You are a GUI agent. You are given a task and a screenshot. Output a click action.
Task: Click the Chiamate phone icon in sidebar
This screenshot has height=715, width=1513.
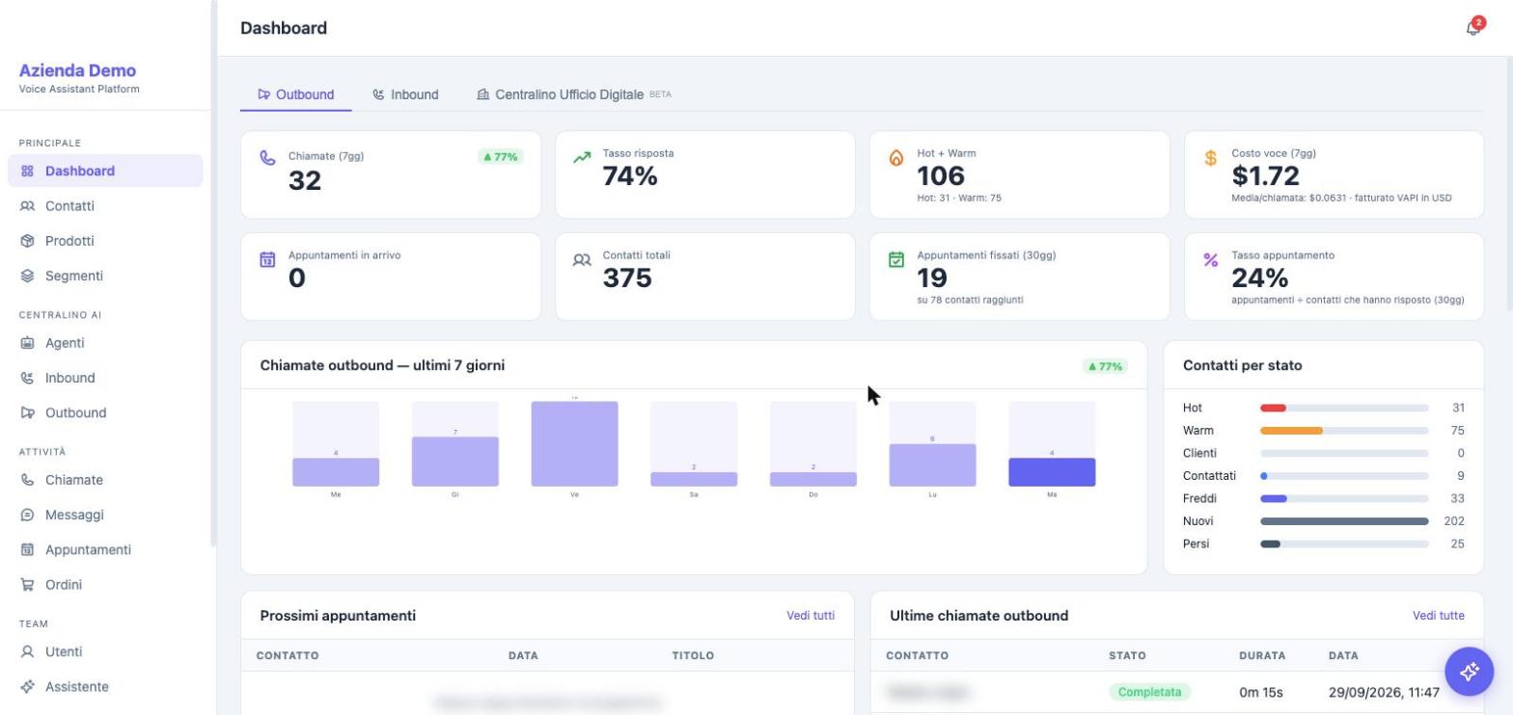[x=27, y=480]
